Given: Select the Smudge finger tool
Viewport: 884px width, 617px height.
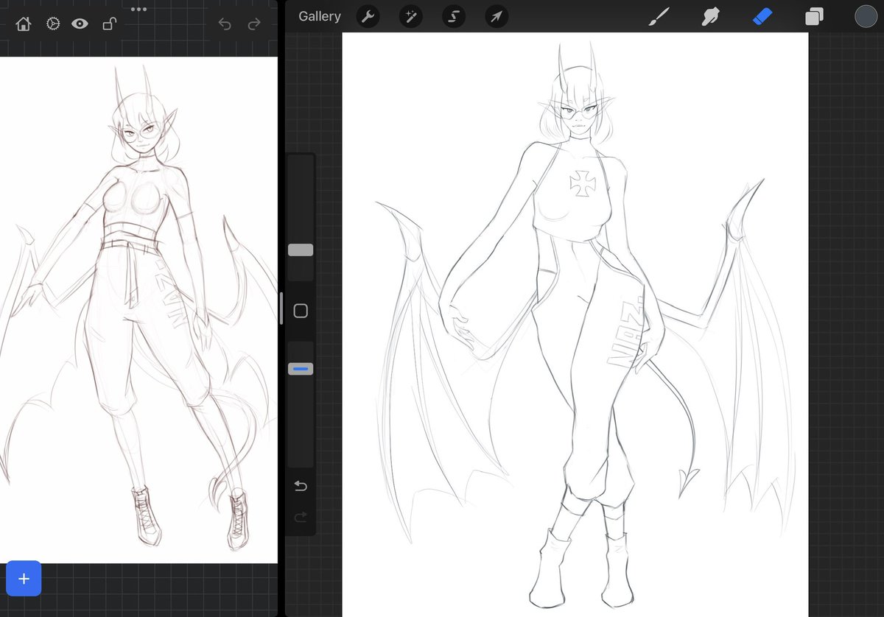Looking at the screenshot, I should tap(710, 16).
